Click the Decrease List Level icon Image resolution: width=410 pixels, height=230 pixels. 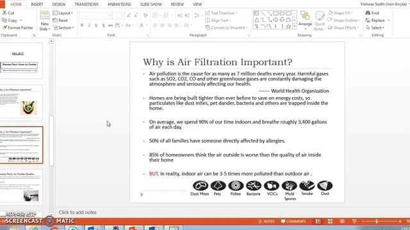pyautogui.click(x=180, y=15)
